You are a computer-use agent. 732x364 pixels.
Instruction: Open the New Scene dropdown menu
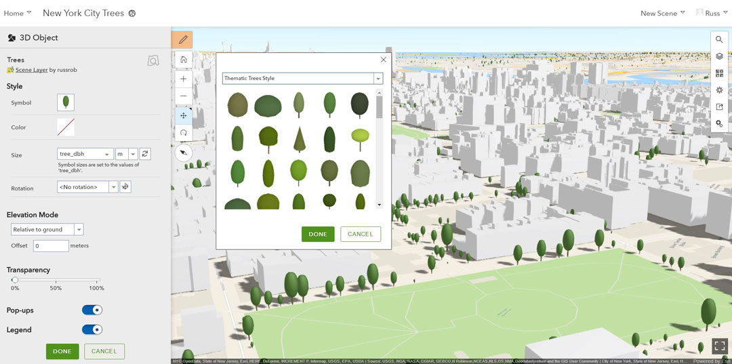(x=662, y=13)
